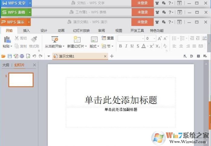211x146 pixels.
Task: Click the Undo arrow
Action: [34, 56]
